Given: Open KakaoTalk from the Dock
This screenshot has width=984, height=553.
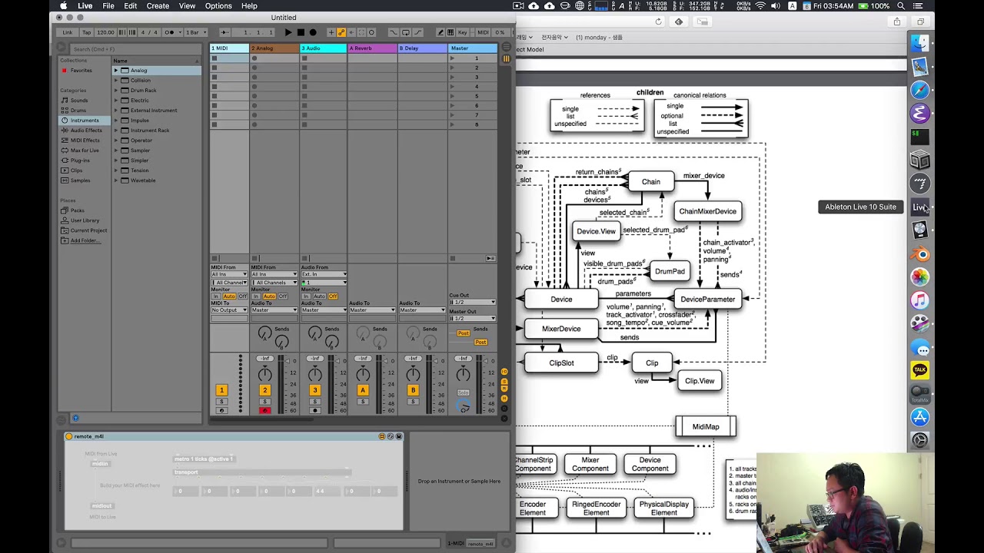Looking at the screenshot, I should (920, 370).
